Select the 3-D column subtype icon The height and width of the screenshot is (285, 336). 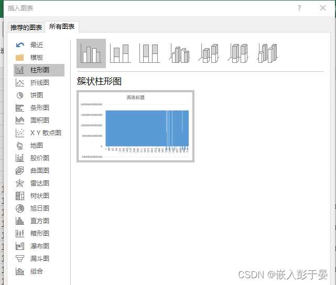[x=267, y=53]
